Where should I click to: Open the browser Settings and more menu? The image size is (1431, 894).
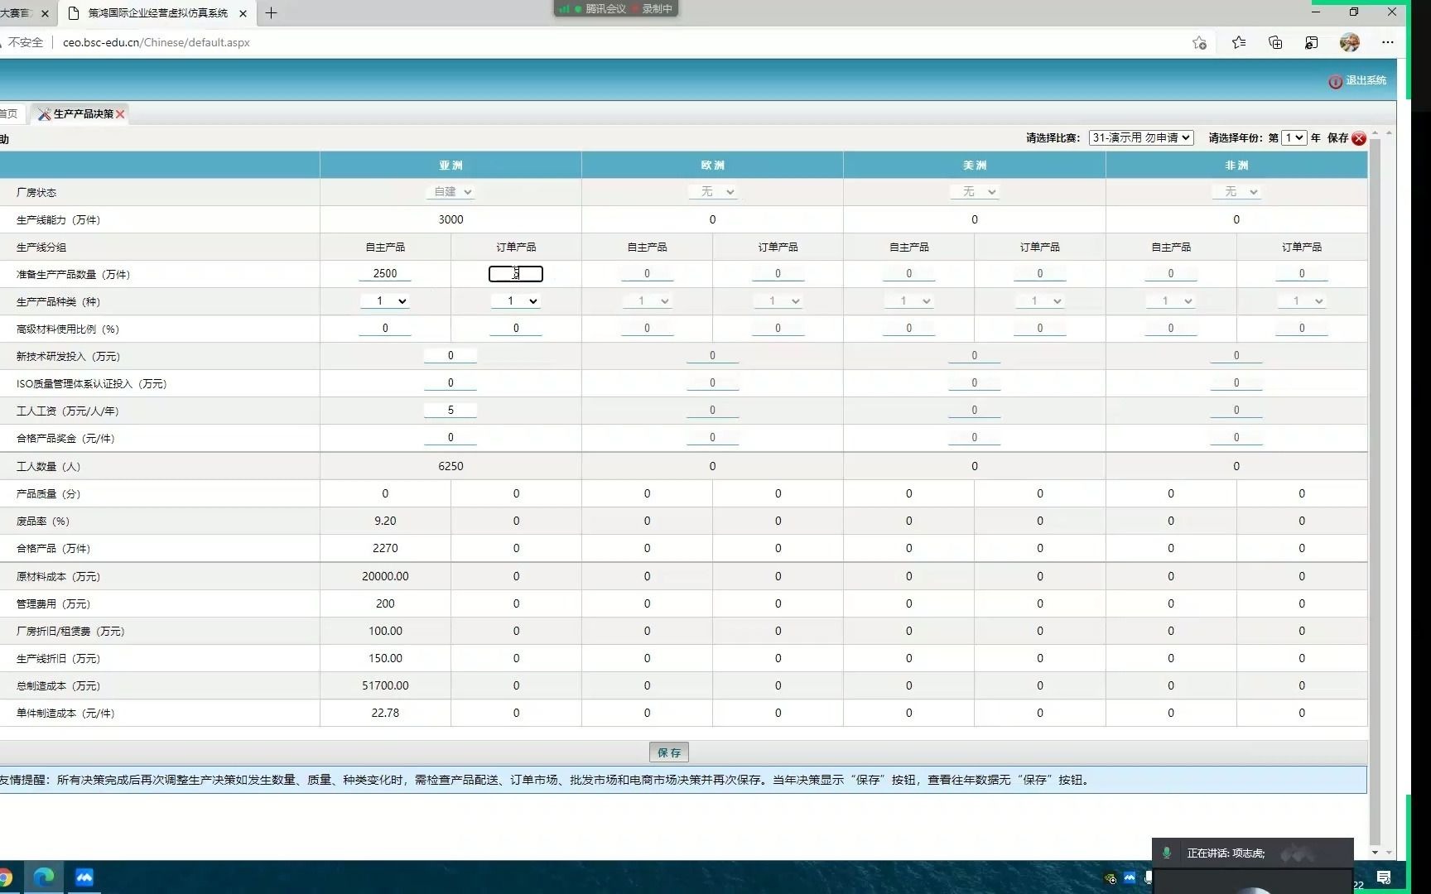coord(1388,42)
